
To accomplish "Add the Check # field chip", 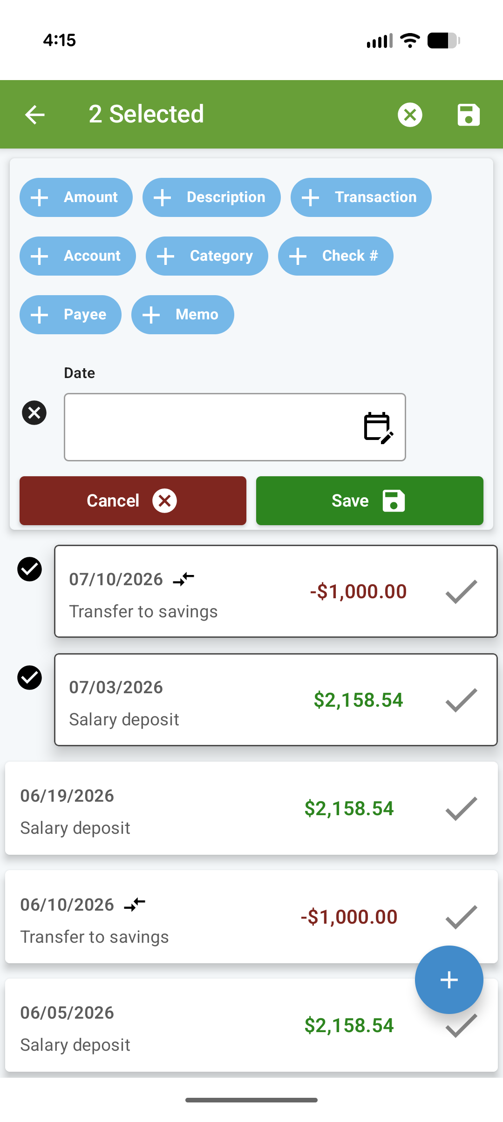I will (x=336, y=256).
